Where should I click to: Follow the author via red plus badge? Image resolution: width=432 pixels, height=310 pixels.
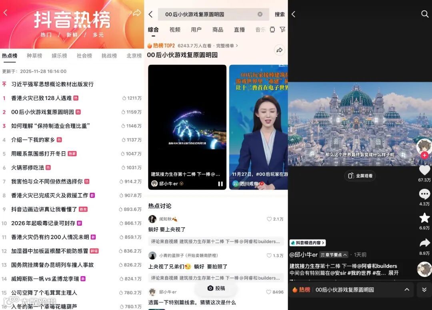[x=424, y=156]
